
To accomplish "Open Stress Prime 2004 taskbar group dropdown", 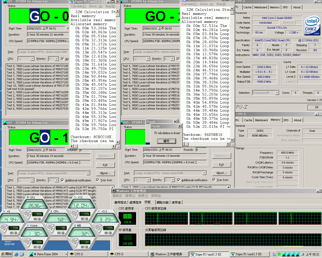I will [x=66, y=254].
